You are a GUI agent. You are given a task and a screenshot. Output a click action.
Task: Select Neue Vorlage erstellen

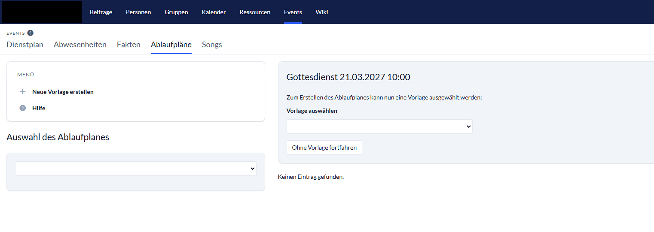[x=63, y=92]
